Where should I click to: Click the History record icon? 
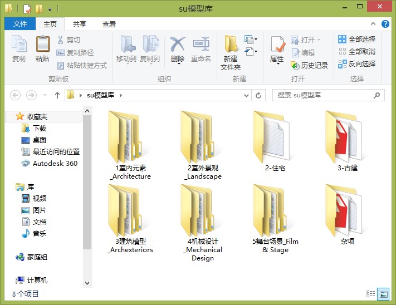click(295, 66)
